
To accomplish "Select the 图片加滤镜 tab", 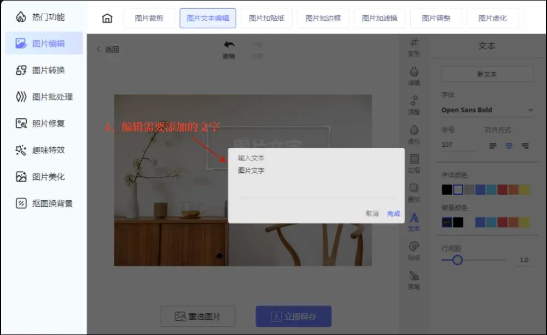I will click(x=379, y=17).
